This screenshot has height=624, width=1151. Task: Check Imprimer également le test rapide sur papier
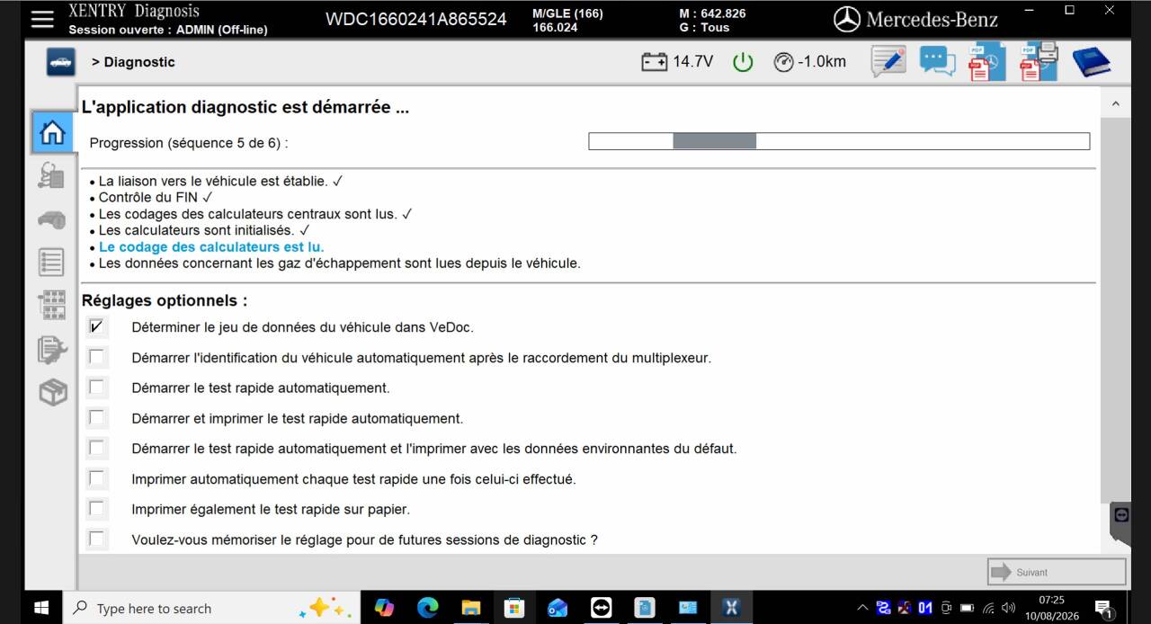[x=97, y=509]
